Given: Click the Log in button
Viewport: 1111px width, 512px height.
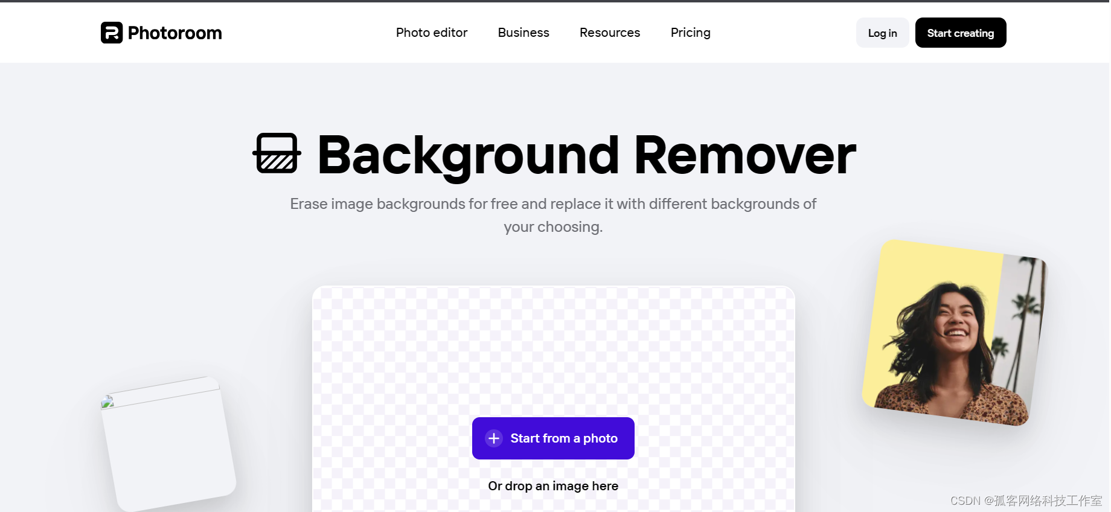Looking at the screenshot, I should coord(882,33).
